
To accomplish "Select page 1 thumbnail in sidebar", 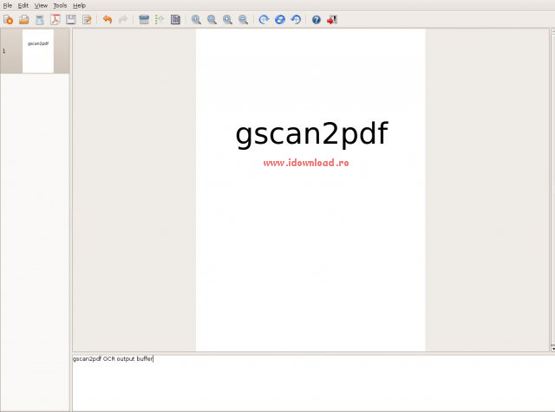I will (38, 51).
